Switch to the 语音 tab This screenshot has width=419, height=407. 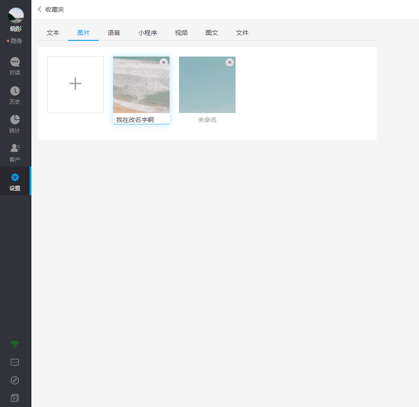[x=114, y=33]
